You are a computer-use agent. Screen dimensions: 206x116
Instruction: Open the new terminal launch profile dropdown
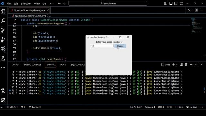177,65
